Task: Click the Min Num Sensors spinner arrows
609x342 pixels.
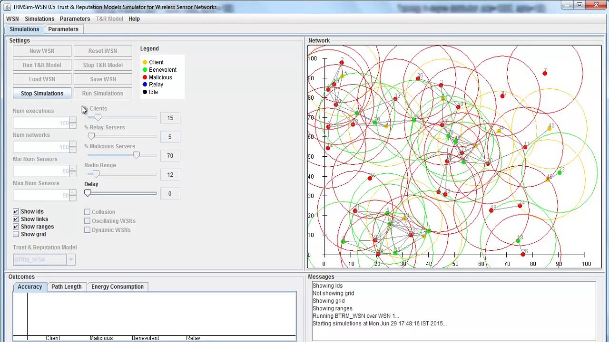Action: [x=72, y=171]
